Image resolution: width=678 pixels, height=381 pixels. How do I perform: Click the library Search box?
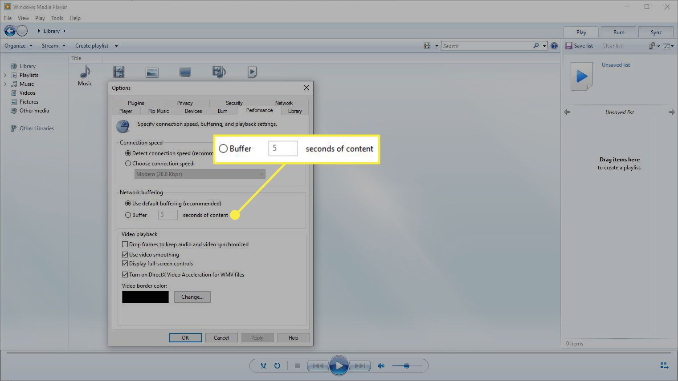[x=487, y=46]
